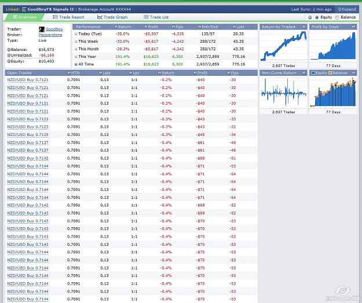This screenshot has height=303, width=362.
Task: Click the Today (Tue) return value -35.0%
Action: point(122,34)
